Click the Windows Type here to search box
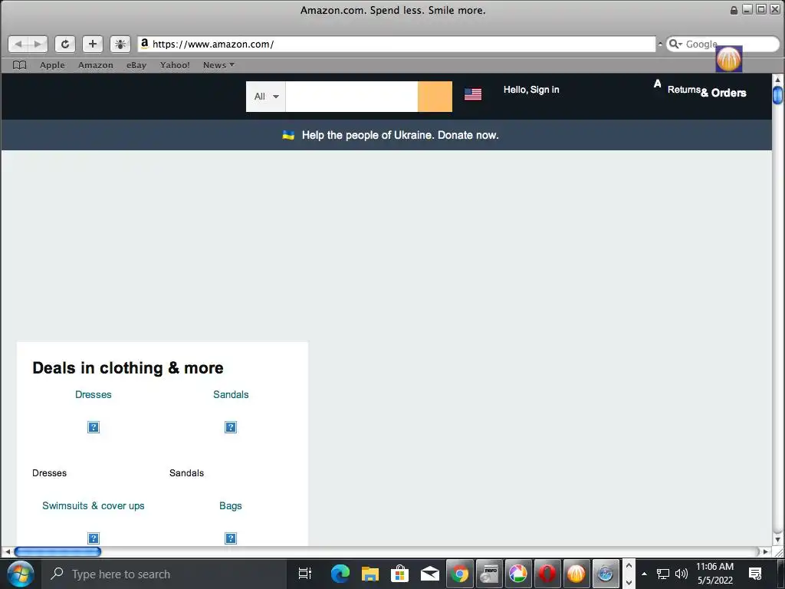The width and height of the screenshot is (785, 589). click(x=164, y=574)
